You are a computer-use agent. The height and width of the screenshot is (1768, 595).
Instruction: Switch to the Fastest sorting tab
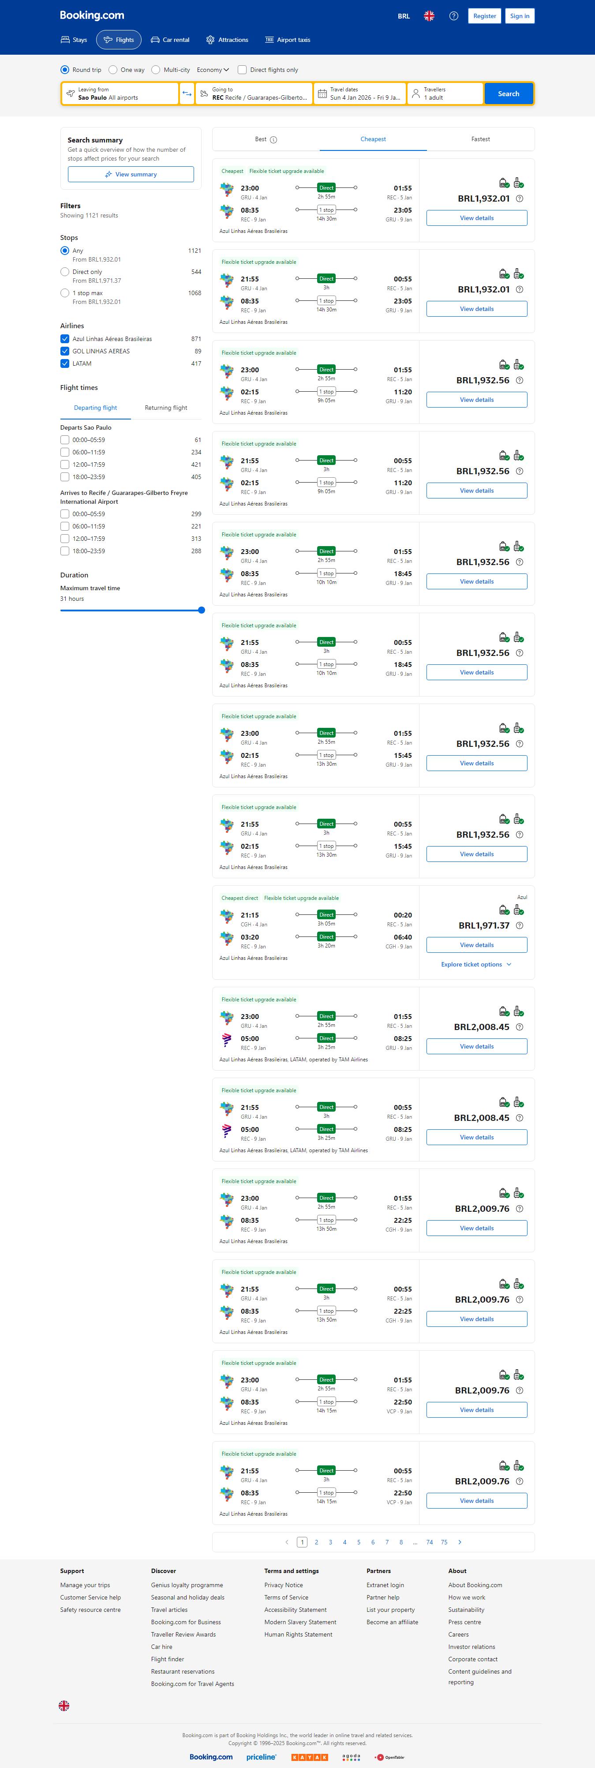tap(480, 139)
